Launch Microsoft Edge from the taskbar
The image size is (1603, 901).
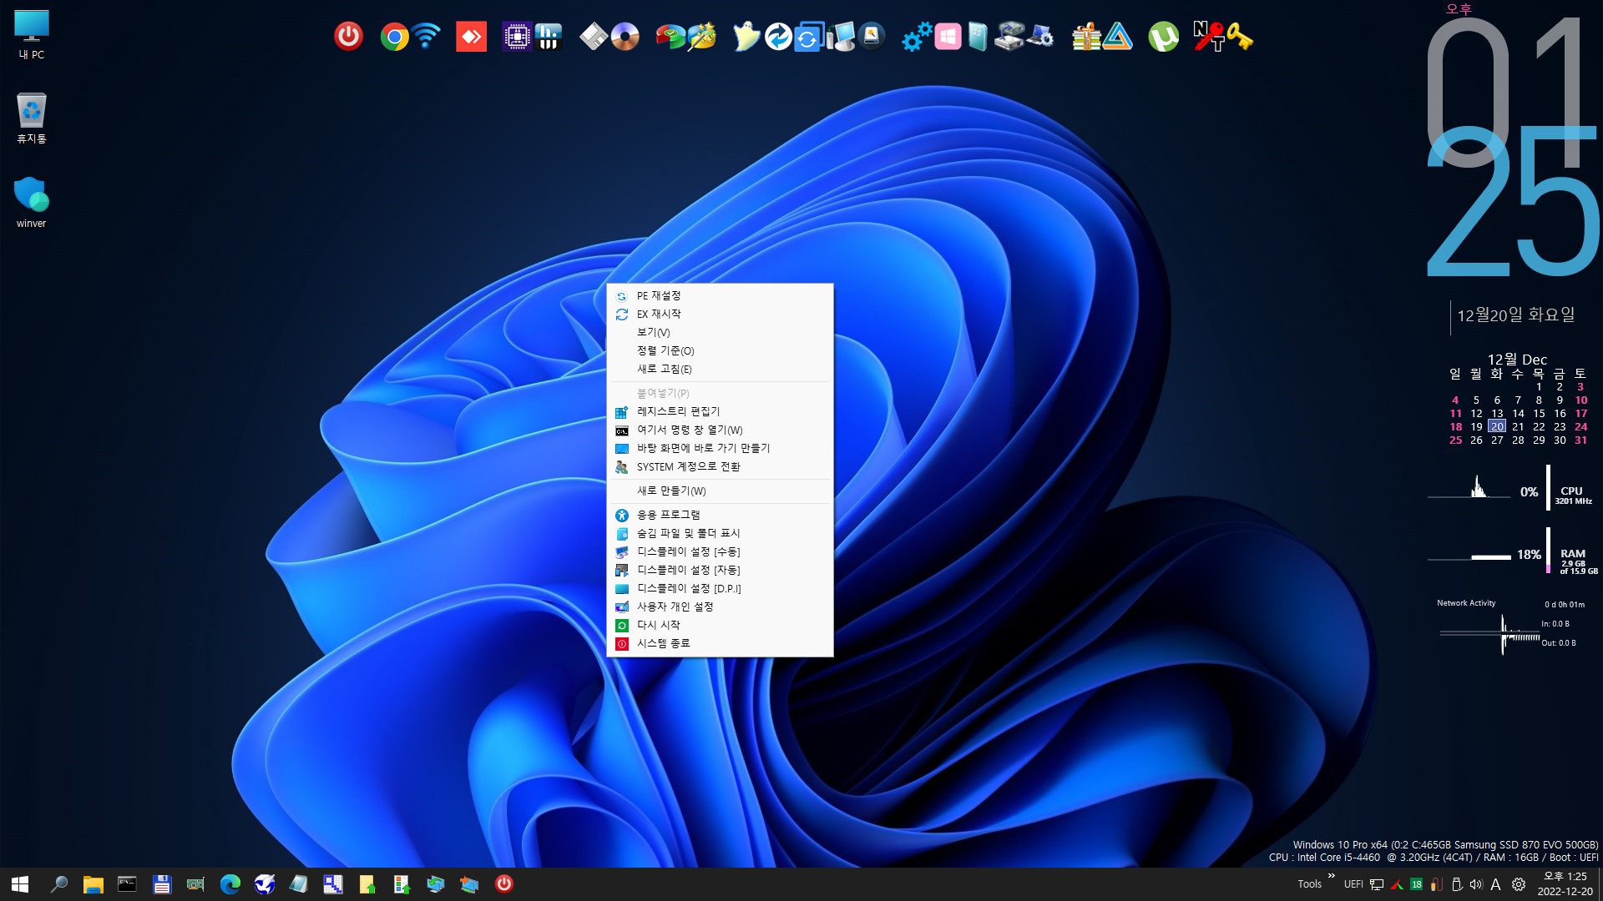pyautogui.click(x=230, y=884)
